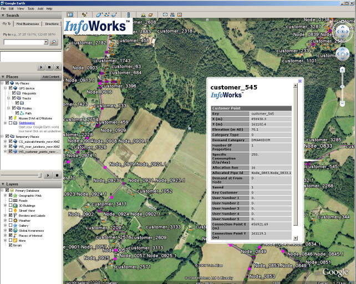Viewport: 356px width, 284px height.
Task: Open the Edit menu
Action: 11,9
